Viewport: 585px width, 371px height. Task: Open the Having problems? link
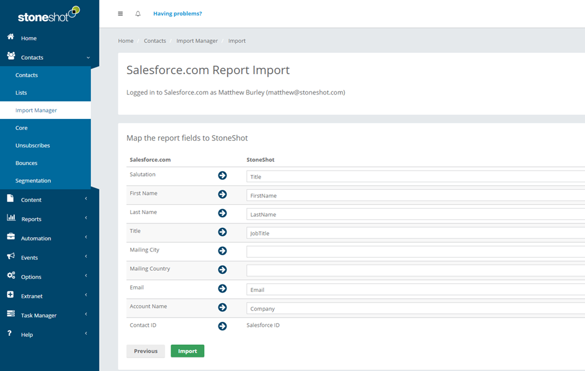coord(177,14)
